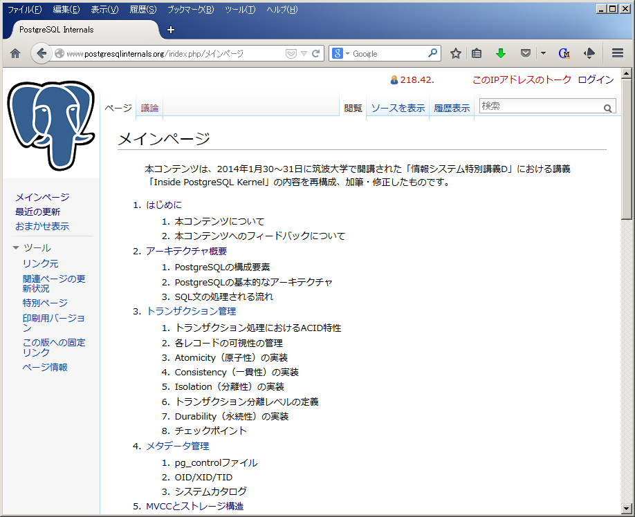Focus the URL address field

pos(174,53)
